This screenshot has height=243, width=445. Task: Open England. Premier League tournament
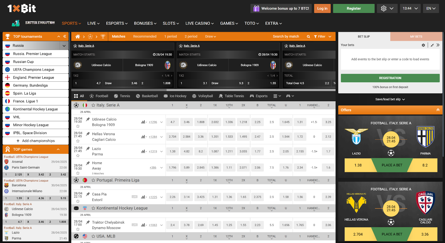(x=36, y=78)
